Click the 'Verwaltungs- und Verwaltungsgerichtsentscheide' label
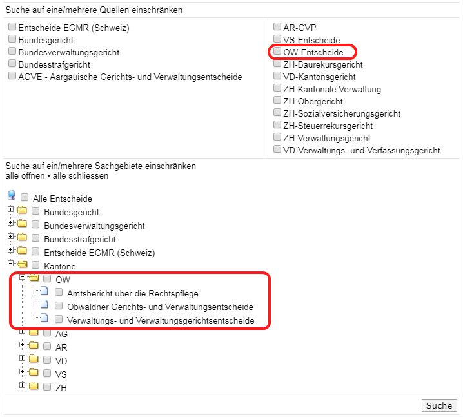463x417 pixels. pos(161,320)
